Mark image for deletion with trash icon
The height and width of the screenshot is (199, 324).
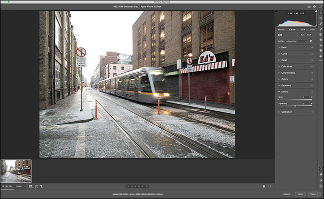[147, 187]
